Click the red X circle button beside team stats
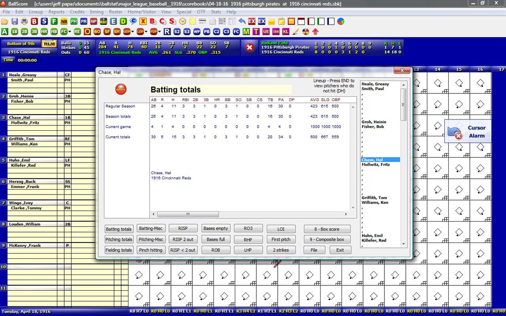 coord(250,48)
